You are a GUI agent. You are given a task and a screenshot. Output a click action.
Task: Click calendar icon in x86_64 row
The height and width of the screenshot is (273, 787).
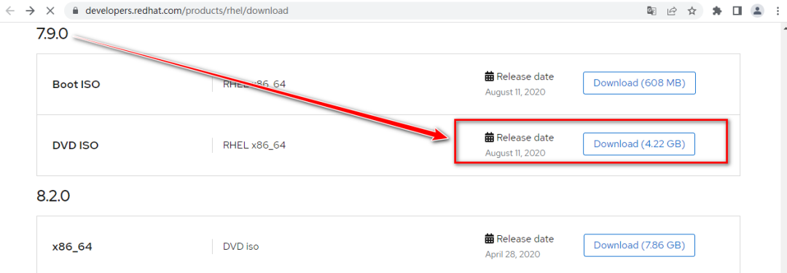pos(490,238)
